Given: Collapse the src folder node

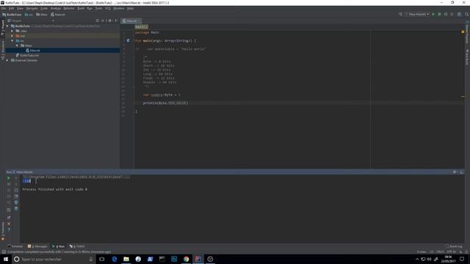Looking at the screenshot, I should 12,41.
